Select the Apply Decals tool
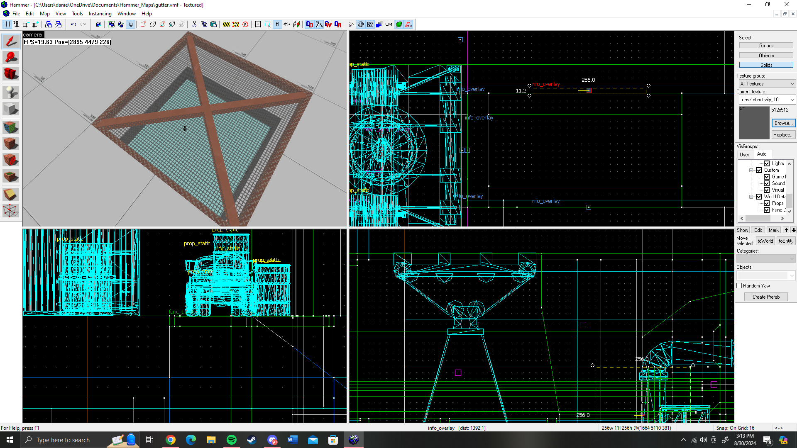Viewport: 797px width, 448px height. (11, 160)
